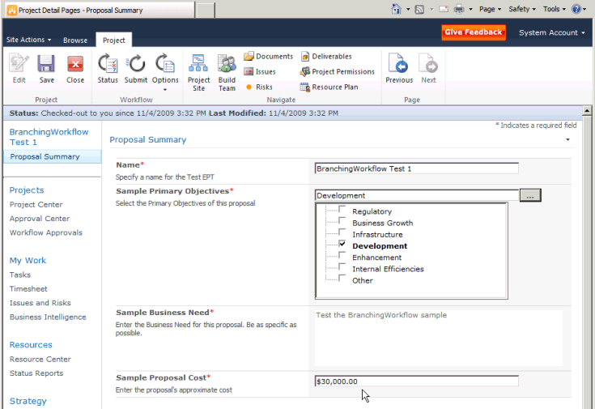Open the Resource Center link
This screenshot has height=409, width=595.
[40, 359]
